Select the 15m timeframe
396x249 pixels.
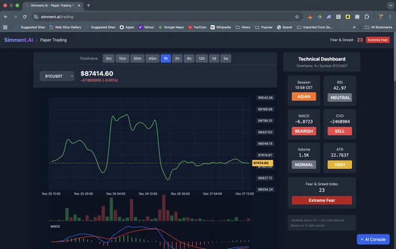(122, 58)
